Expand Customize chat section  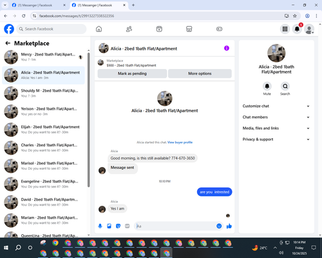tap(276, 106)
